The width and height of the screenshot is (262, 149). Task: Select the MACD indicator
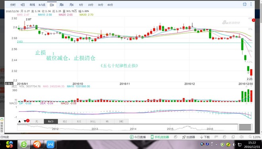(x=51, y=122)
